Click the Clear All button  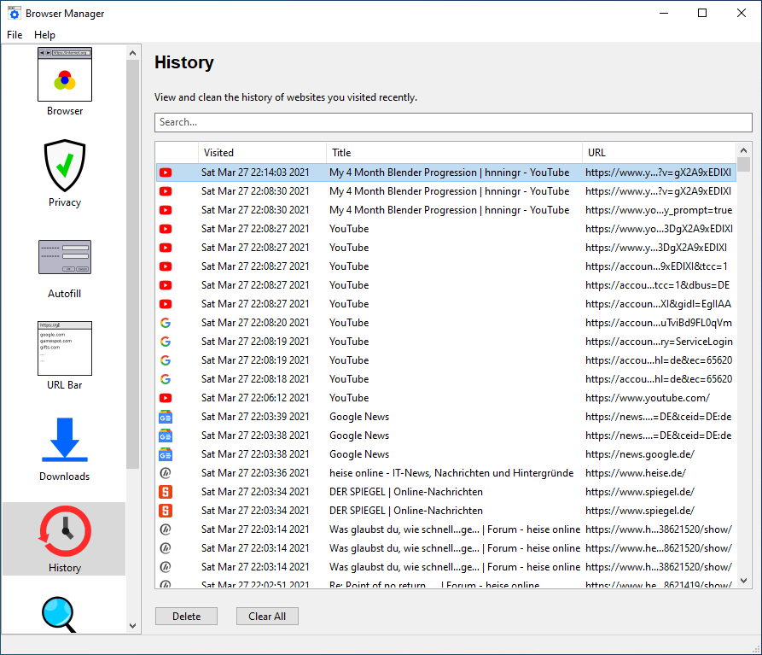[267, 617]
